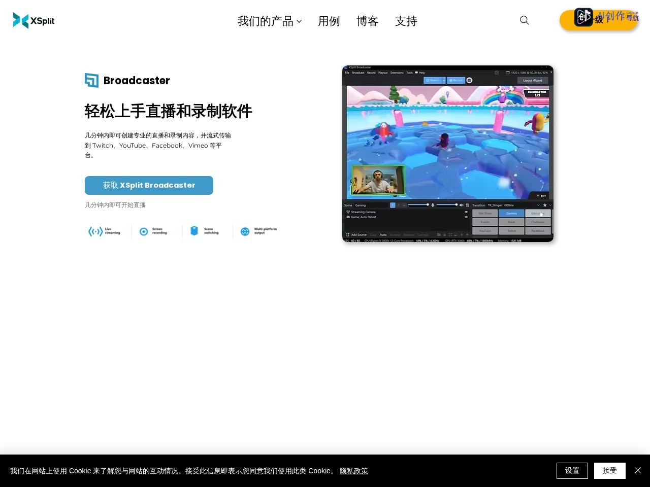The width and height of the screenshot is (650, 487).
Task: Click the Scene switching feature icon
Action: point(194,231)
